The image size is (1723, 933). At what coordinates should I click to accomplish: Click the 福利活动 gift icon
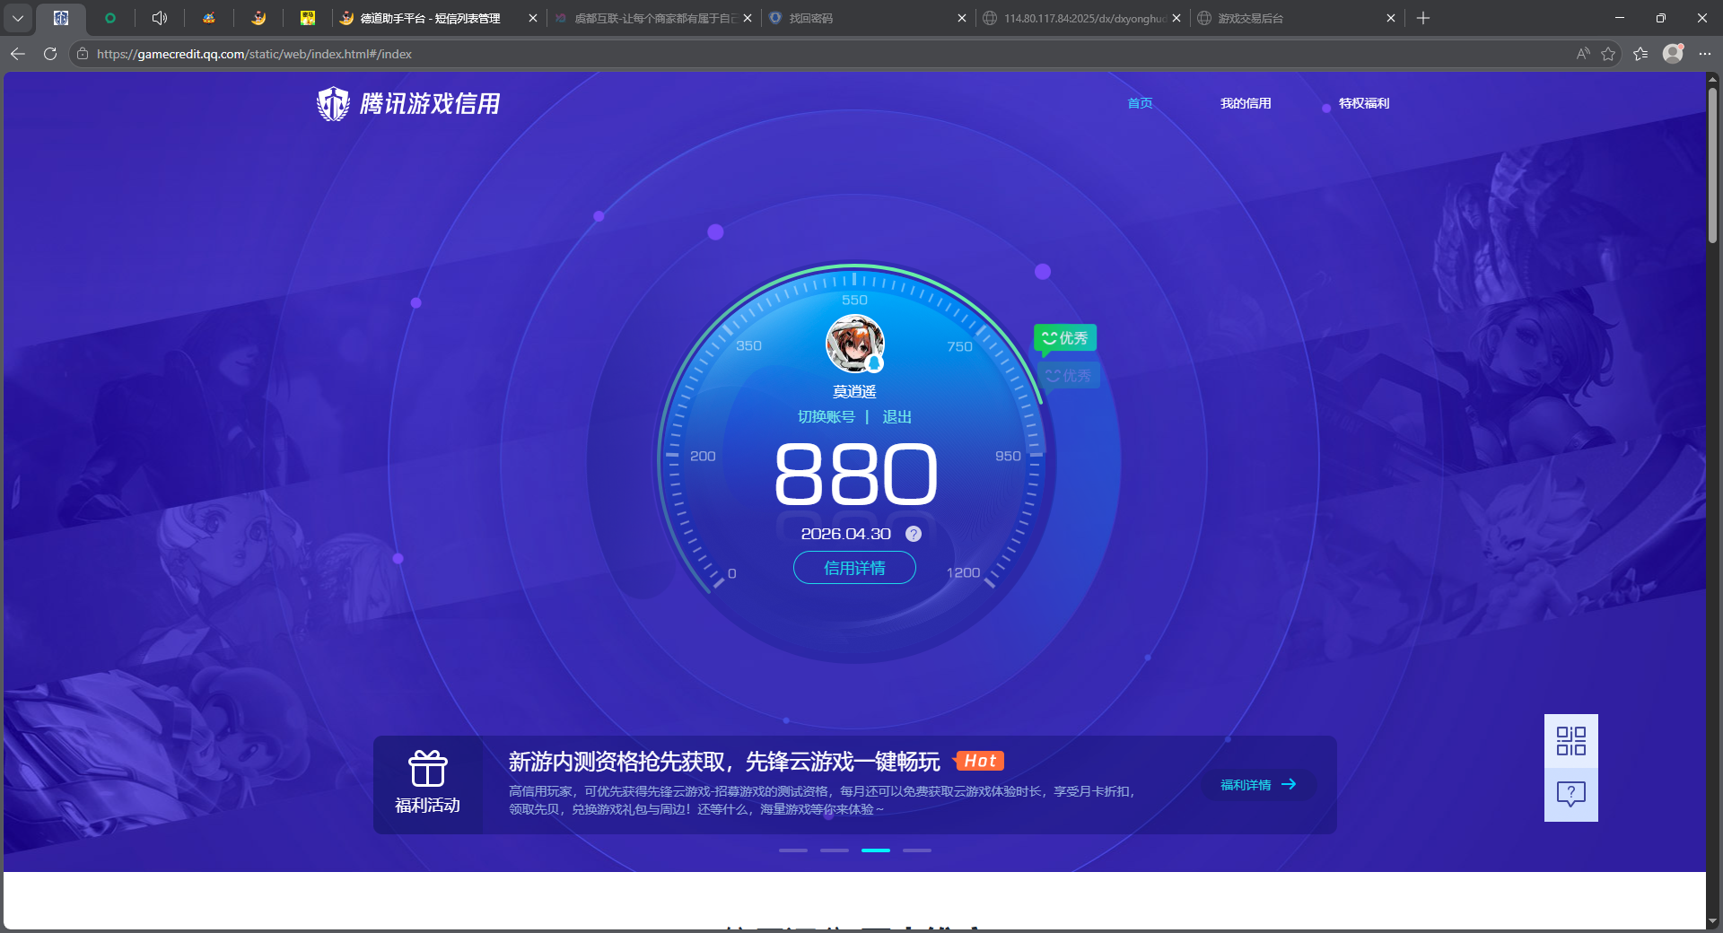point(428,769)
